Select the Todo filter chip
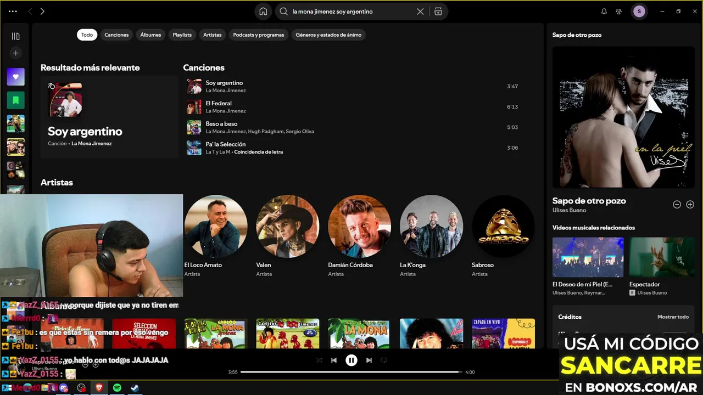 pyautogui.click(x=87, y=35)
